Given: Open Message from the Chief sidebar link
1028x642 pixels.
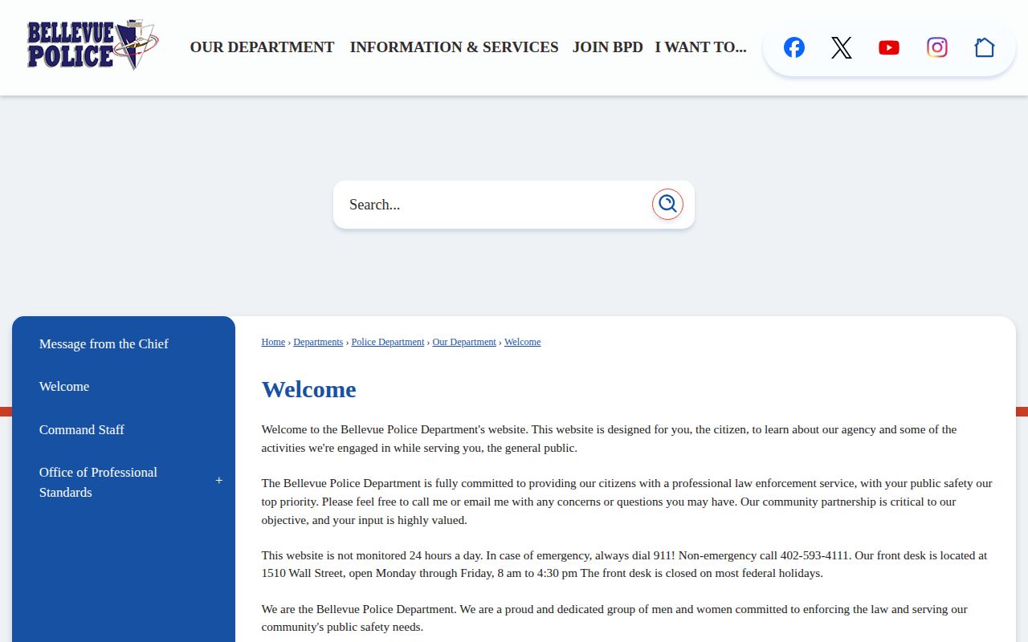Looking at the screenshot, I should pyautogui.click(x=104, y=343).
